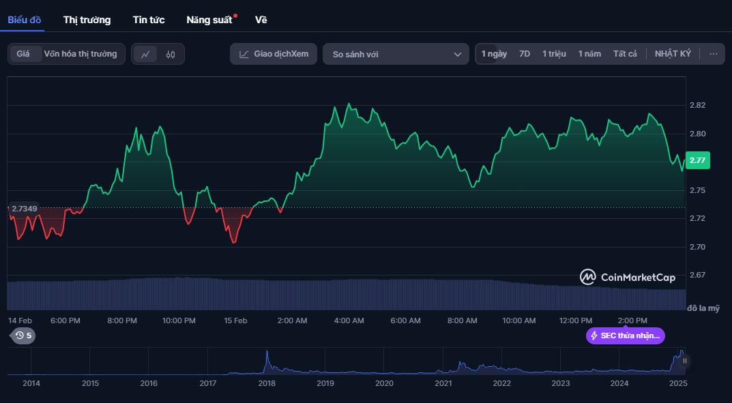This screenshot has height=403, width=732.
Task: Select the 7D time range
Action: click(x=524, y=53)
